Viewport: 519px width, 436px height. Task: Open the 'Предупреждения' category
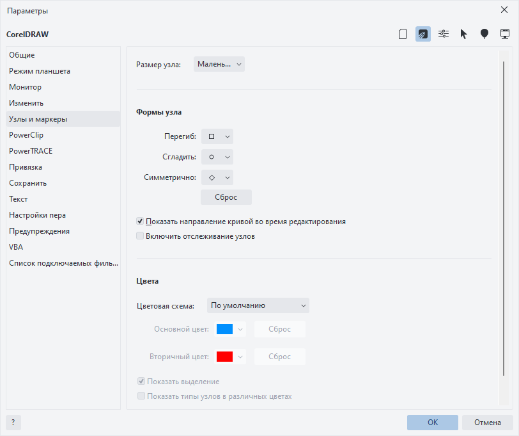(63, 230)
